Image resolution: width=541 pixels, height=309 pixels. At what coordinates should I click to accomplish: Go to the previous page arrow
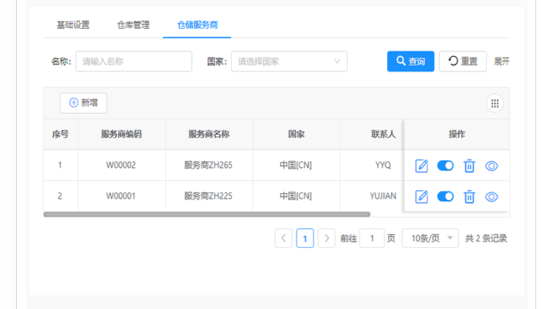click(x=283, y=238)
